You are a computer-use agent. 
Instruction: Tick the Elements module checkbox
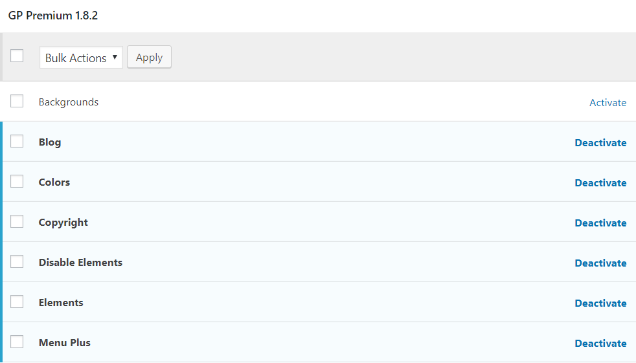click(17, 302)
